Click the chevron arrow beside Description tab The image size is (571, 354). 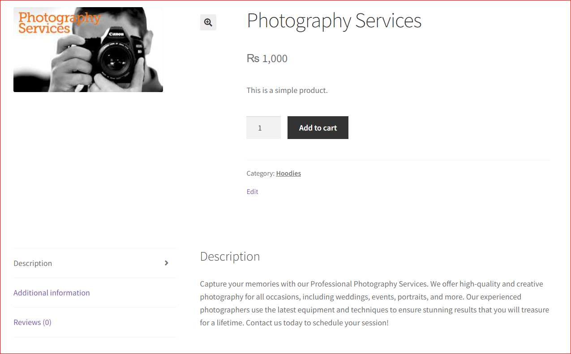coord(167,263)
